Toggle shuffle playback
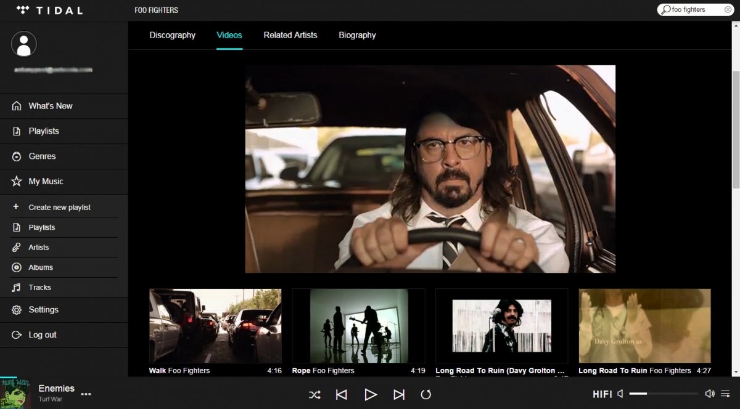Viewport: 740px width, 409px height. click(x=314, y=395)
